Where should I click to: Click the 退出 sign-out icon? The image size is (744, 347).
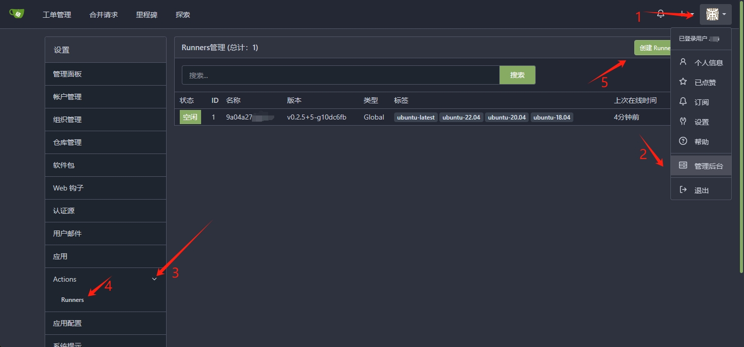tap(683, 190)
